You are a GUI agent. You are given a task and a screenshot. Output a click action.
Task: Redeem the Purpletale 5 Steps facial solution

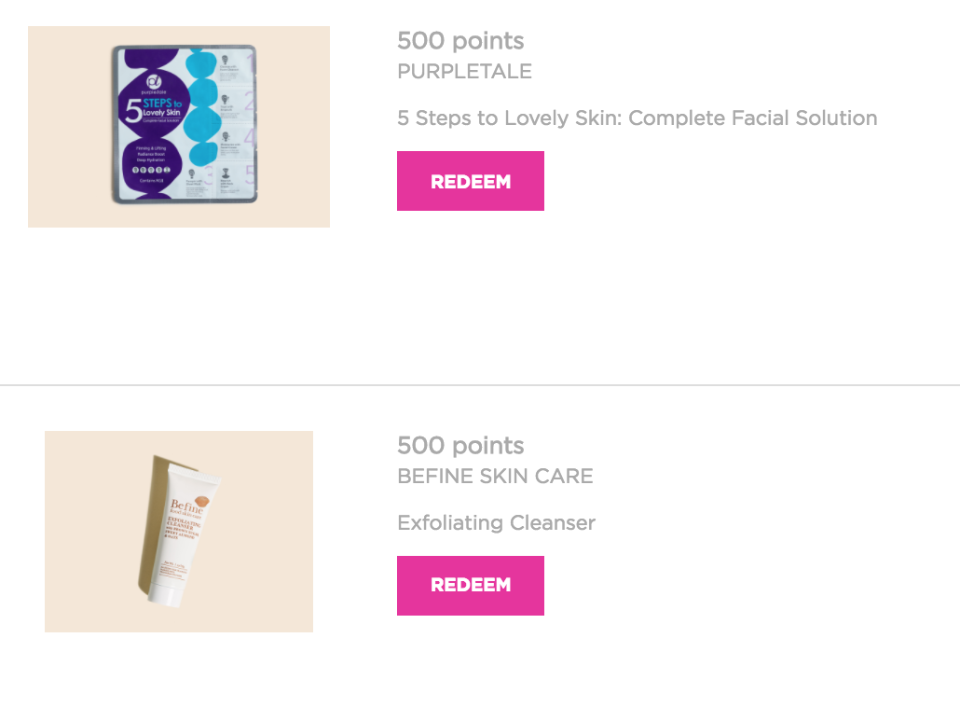point(470,181)
